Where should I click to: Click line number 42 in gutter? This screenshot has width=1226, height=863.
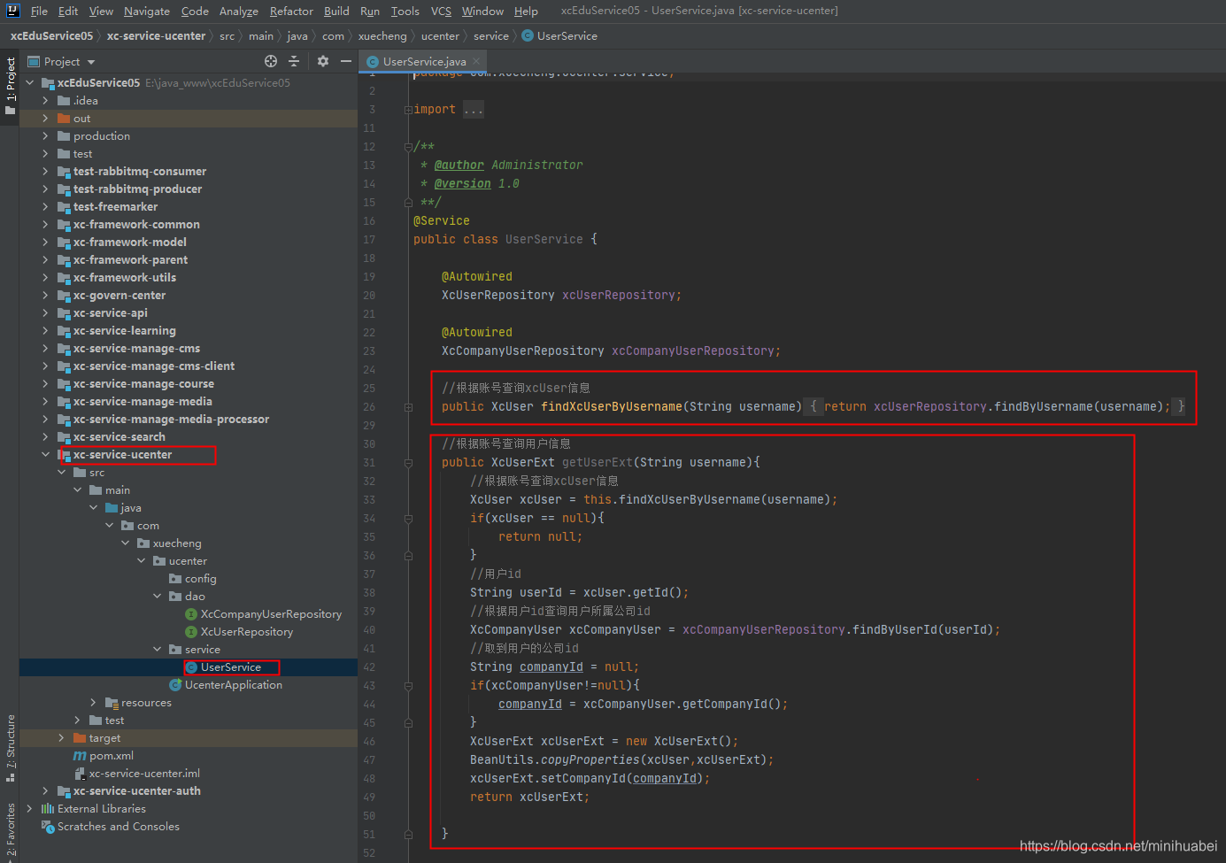tap(369, 667)
